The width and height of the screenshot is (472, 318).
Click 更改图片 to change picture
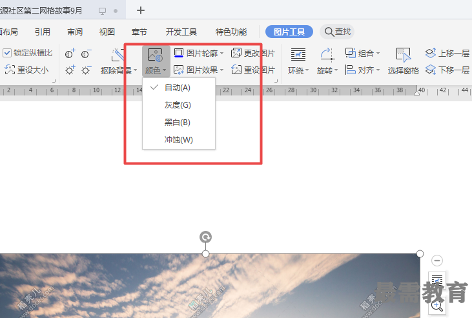point(253,54)
